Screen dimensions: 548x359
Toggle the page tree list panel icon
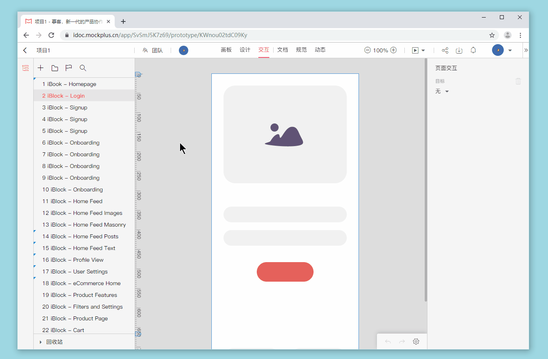pos(25,68)
